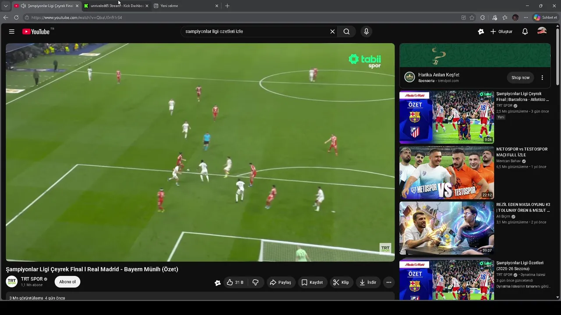This screenshot has height=315, width=561.
Task: View site info via the lock icon
Action: click(27, 17)
